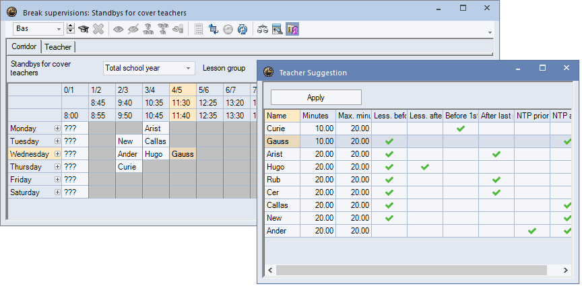
Task: Click the crossed-out eye hide icon
Action: pos(133,30)
